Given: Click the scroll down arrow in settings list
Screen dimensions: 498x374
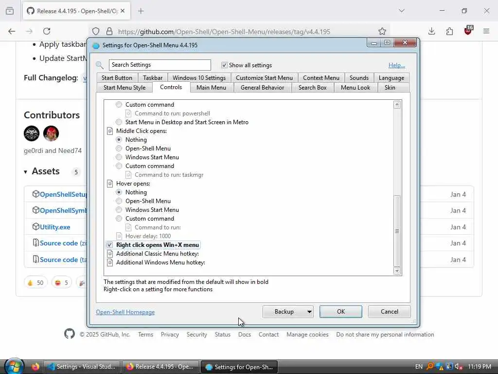Looking at the screenshot, I should pyautogui.click(x=397, y=271).
